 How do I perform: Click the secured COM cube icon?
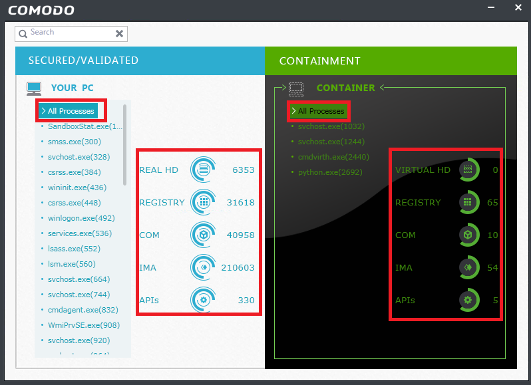coord(203,235)
